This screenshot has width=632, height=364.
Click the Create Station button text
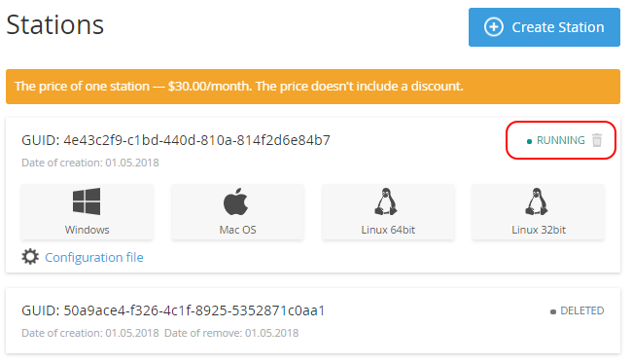(x=558, y=27)
